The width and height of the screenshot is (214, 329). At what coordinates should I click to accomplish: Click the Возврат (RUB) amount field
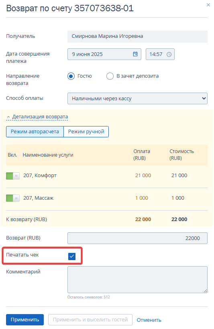[137, 238]
